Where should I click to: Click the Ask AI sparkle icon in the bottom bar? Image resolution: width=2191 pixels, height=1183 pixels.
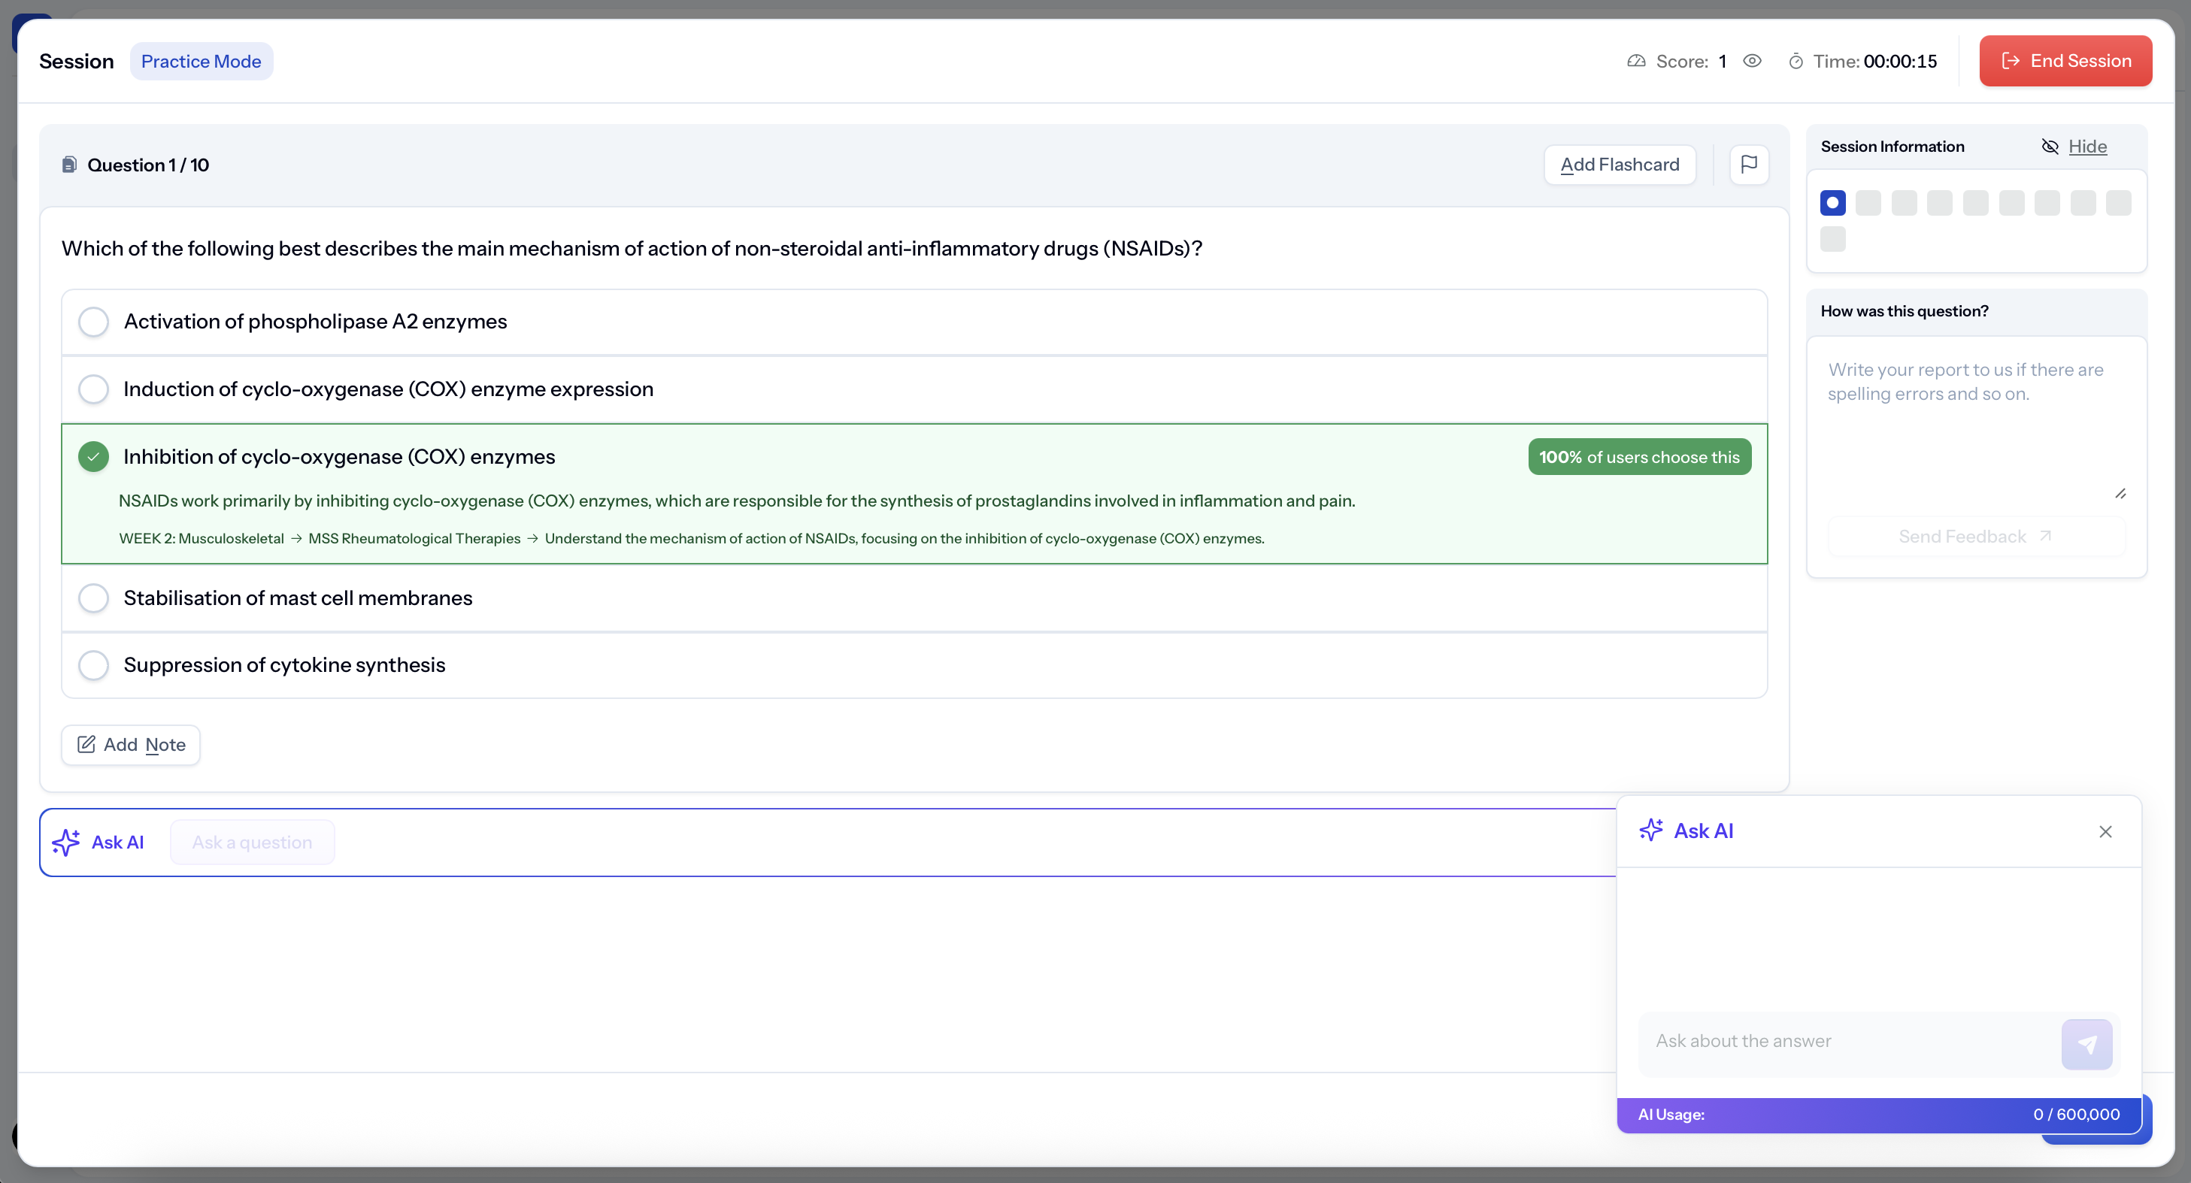point(66,842)
